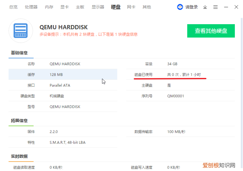Click the 请登录 login link
The width and height of the screenshot is (243, 171).
192,7
